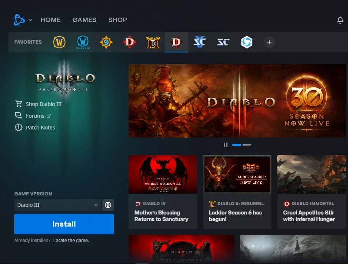348x264 pixels.
Task: Click the Already installed? text
Action: [x=32, y=241]
